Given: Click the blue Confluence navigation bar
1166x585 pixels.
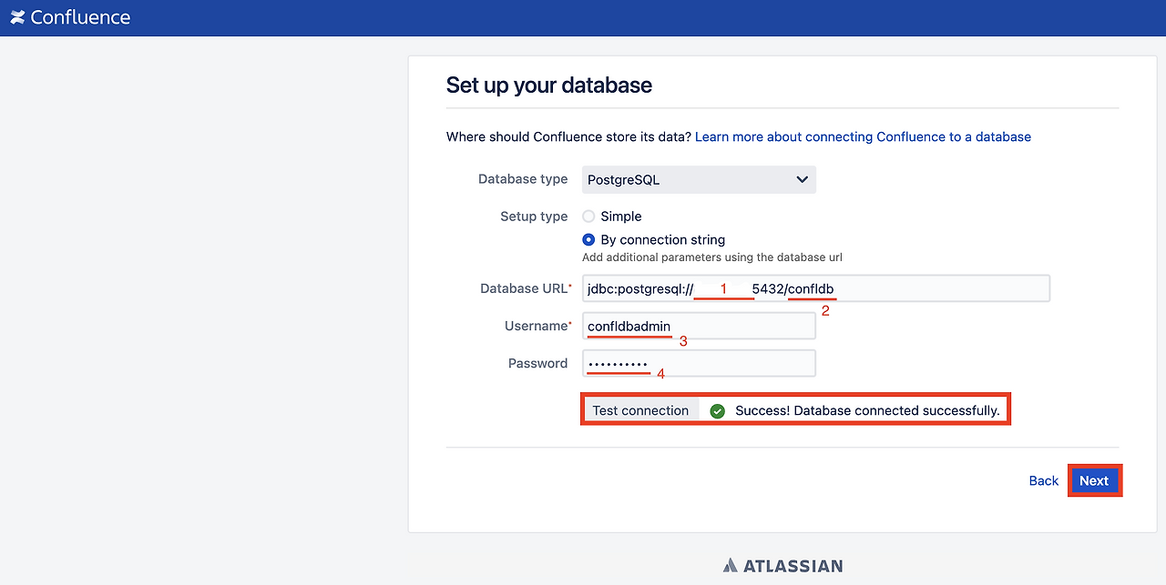Looking at the screenshot, I should coord(583,17).
